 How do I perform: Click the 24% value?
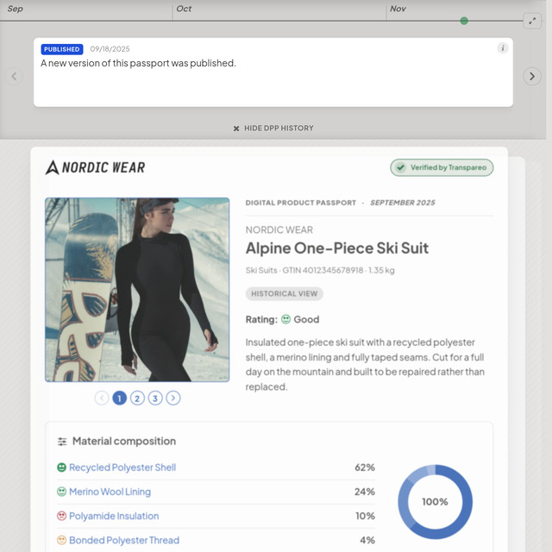(x=365, y=492)
